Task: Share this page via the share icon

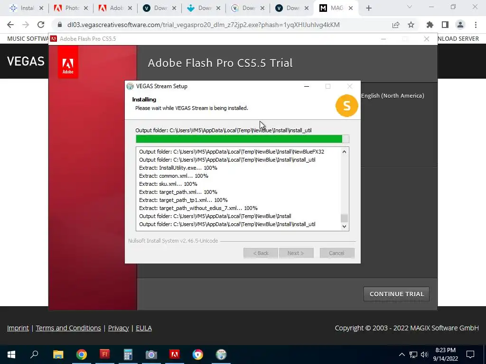Action: click(396, 25)
